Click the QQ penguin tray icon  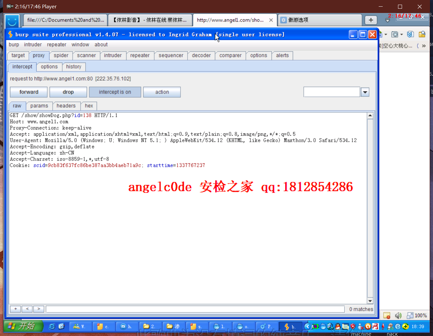[338, 326]
